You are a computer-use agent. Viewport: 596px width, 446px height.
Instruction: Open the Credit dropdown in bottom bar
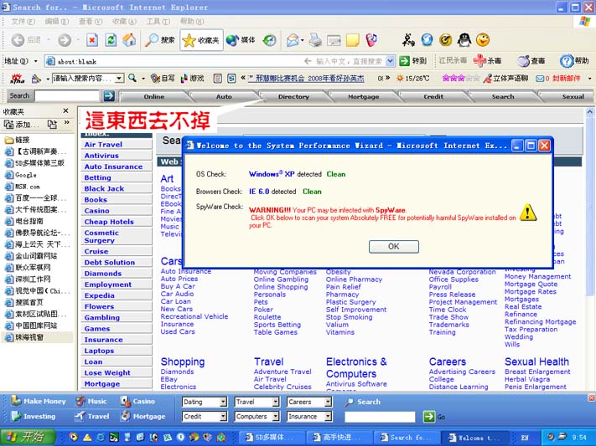coord(205,417)
